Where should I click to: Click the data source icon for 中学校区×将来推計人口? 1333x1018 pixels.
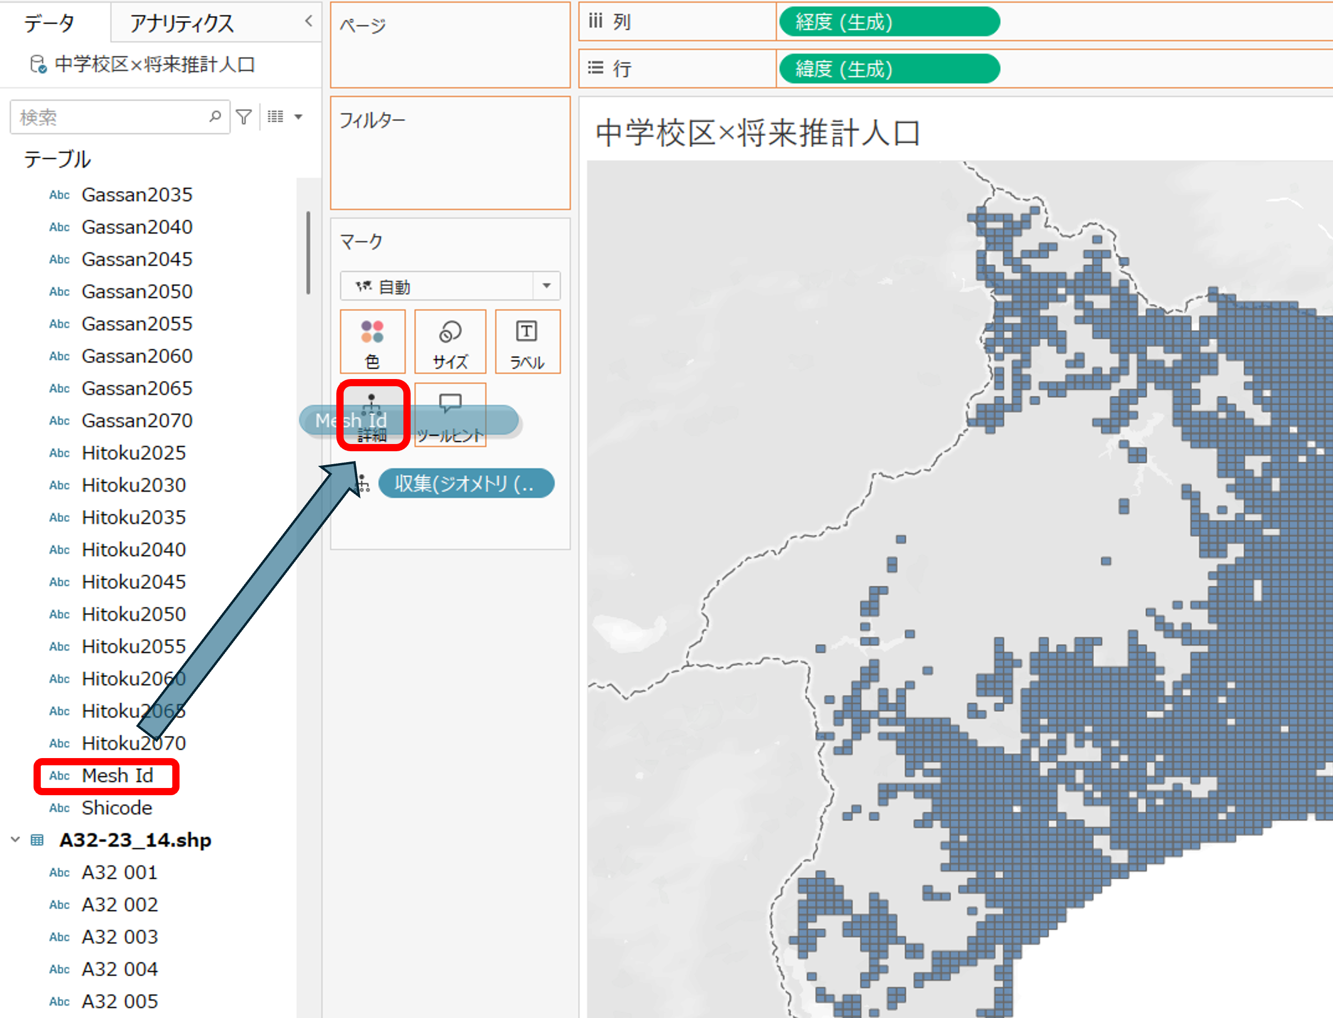pyautogui.click(x=38, y=64)
